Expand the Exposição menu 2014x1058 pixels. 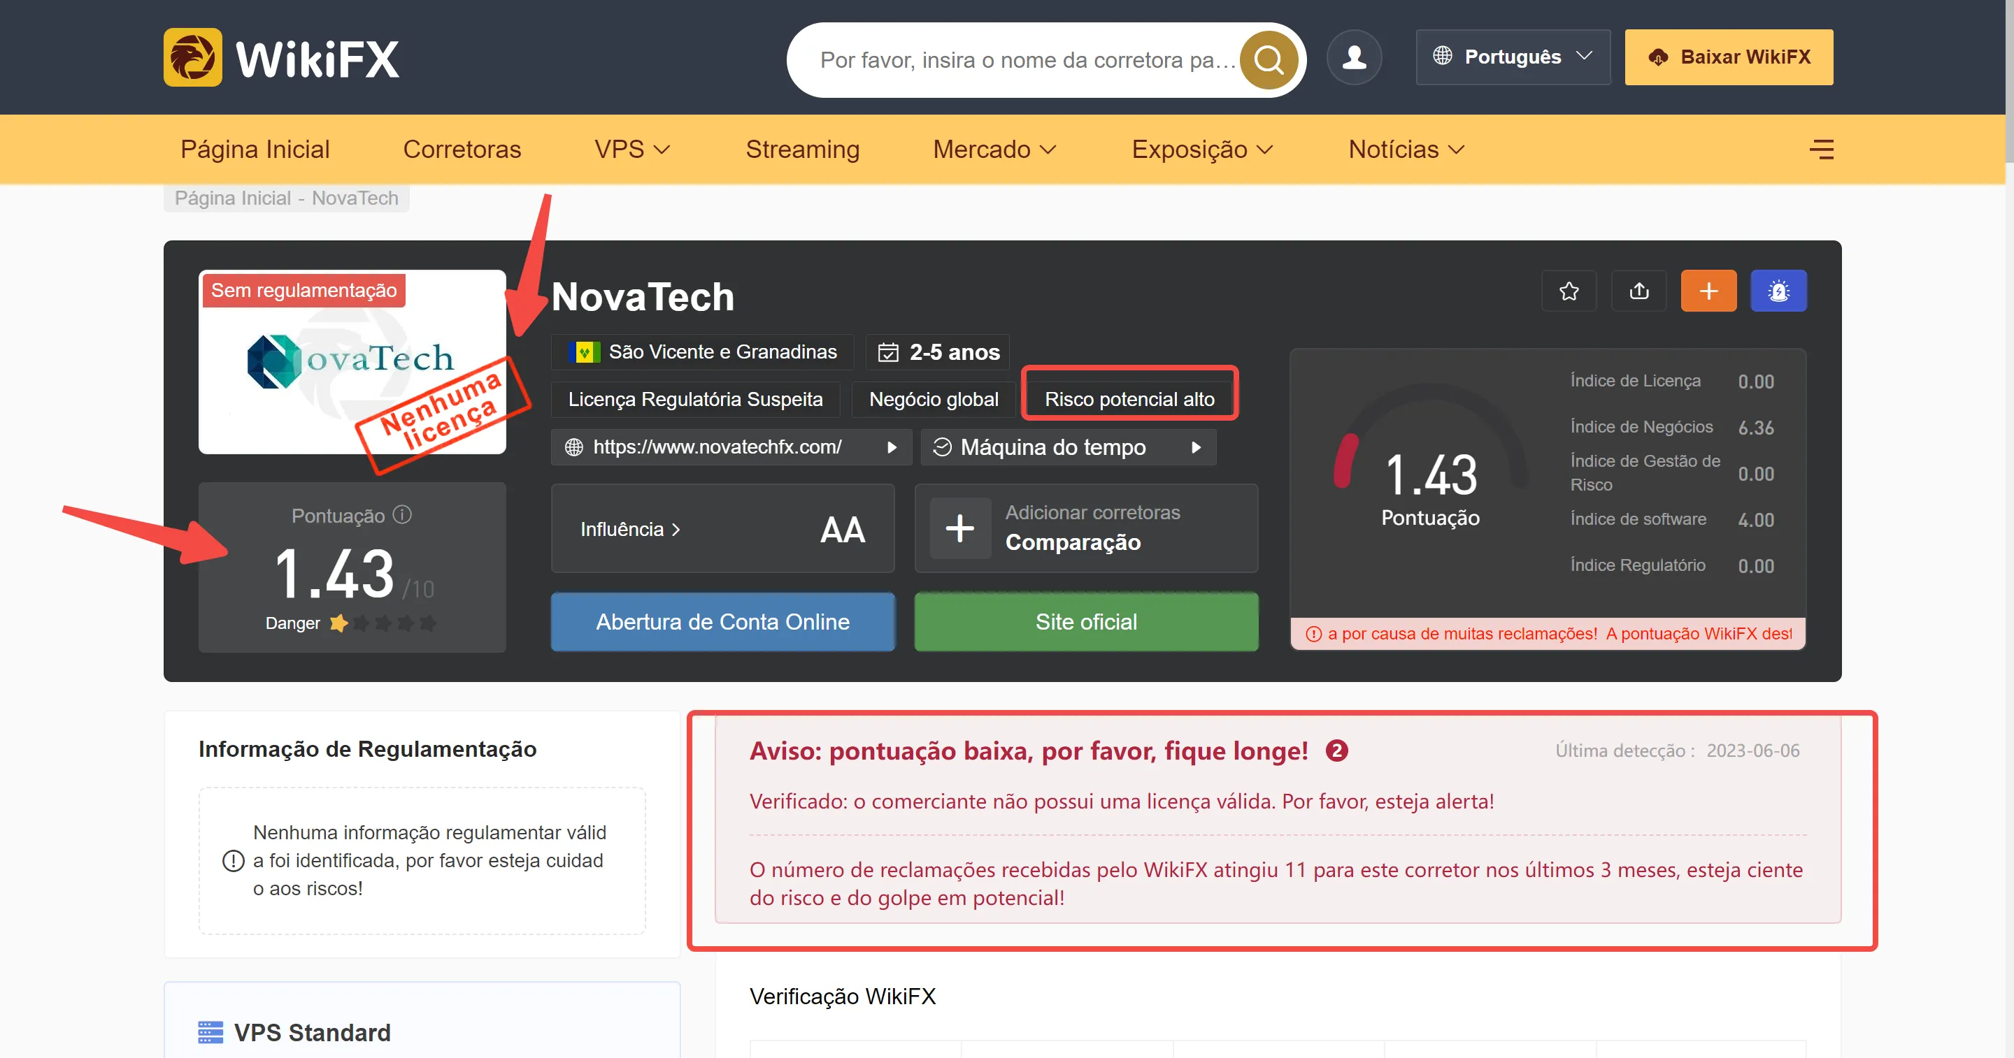click(1201, 150)
